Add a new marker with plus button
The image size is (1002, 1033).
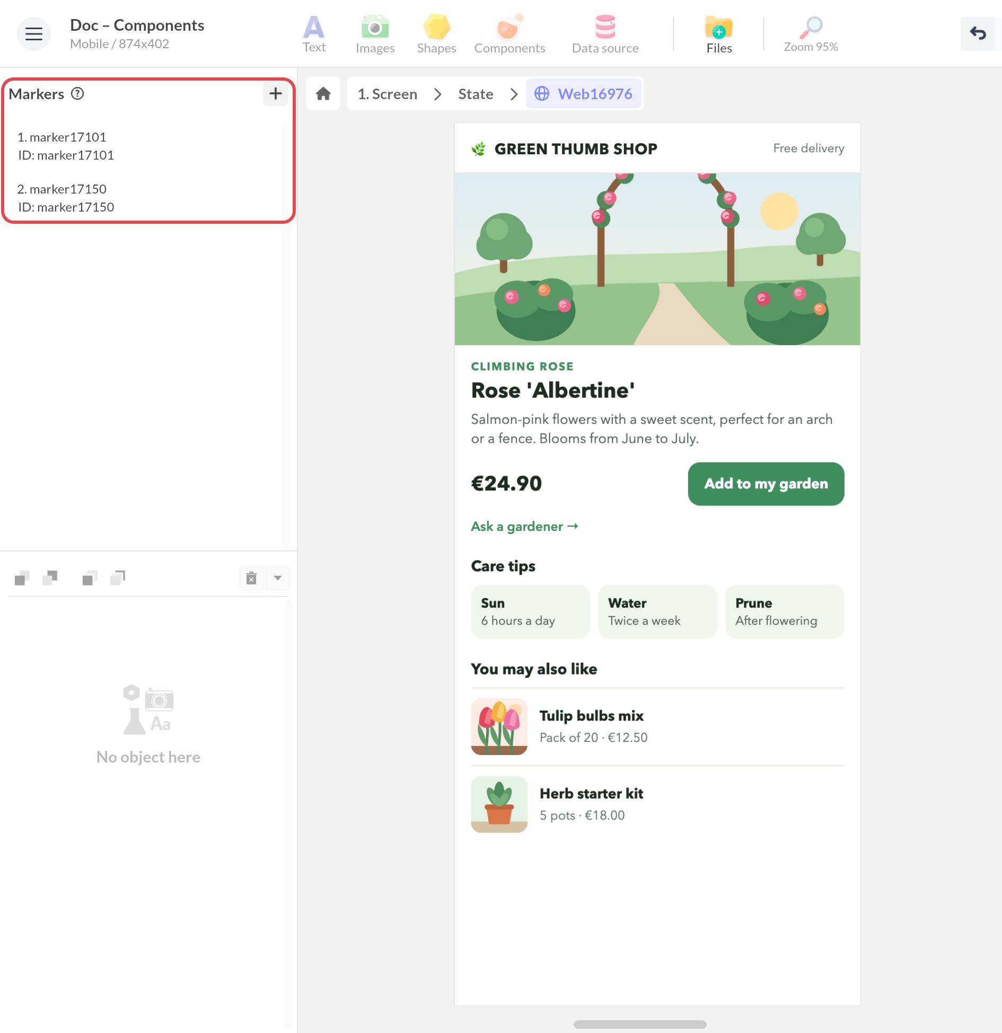[276, 94]
